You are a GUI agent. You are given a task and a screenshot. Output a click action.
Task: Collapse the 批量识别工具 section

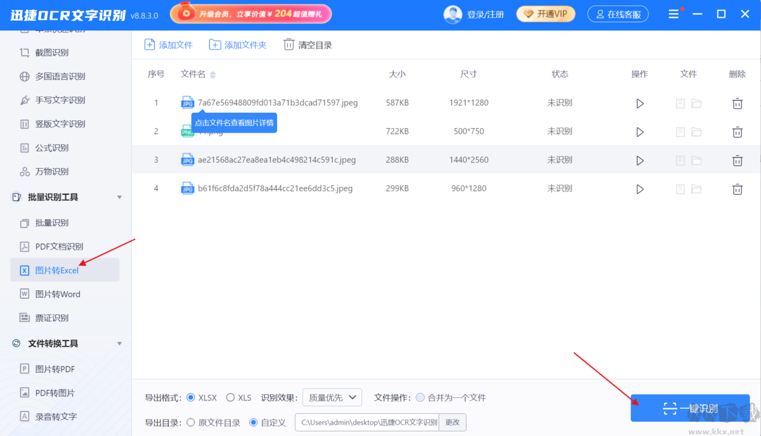119,197
